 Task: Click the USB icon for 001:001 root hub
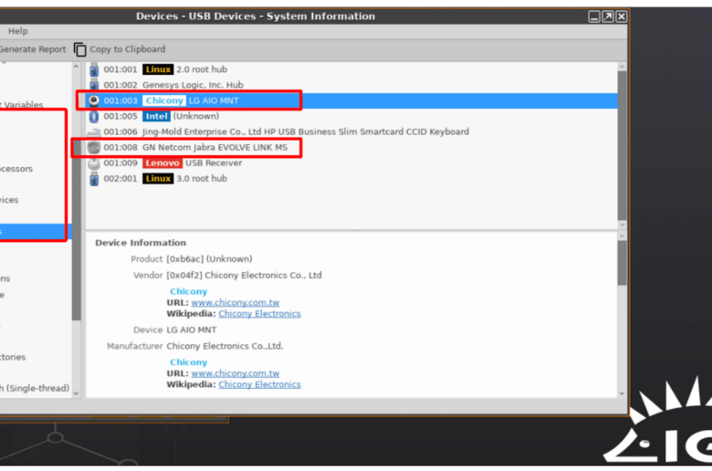click(x=94, y=69)
